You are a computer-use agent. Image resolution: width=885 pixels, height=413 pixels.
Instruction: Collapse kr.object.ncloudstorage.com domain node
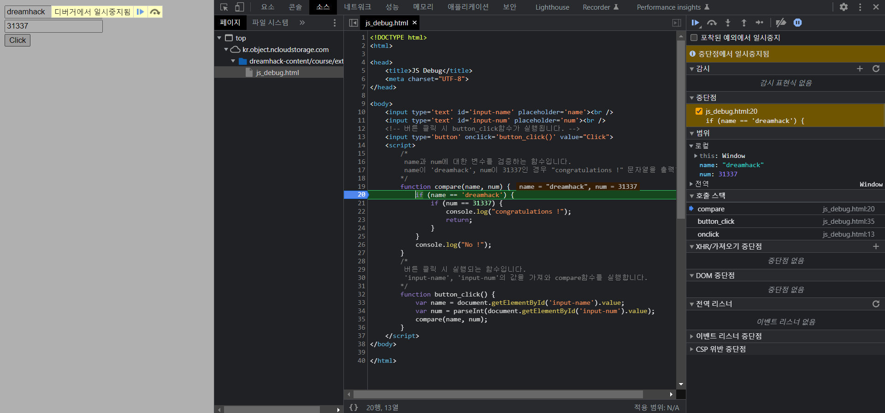(226, 49)
